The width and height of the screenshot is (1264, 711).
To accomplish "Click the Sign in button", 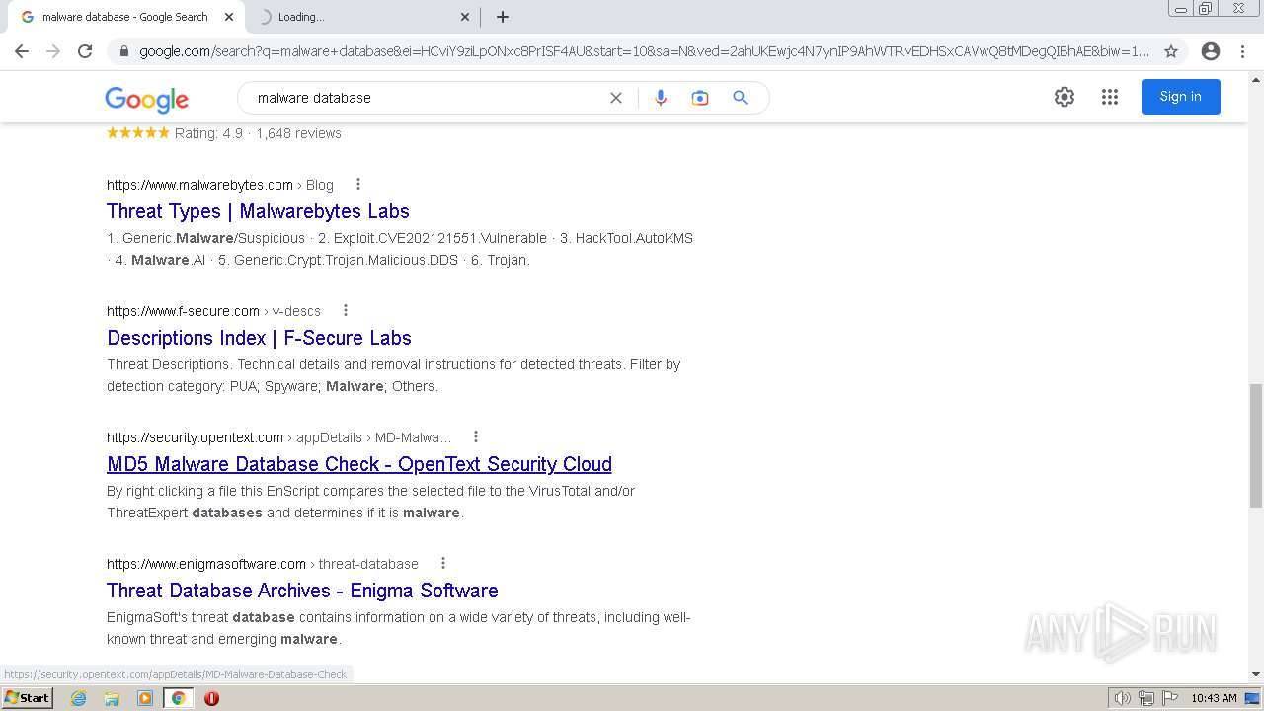I will click(x=1181, y=97).
